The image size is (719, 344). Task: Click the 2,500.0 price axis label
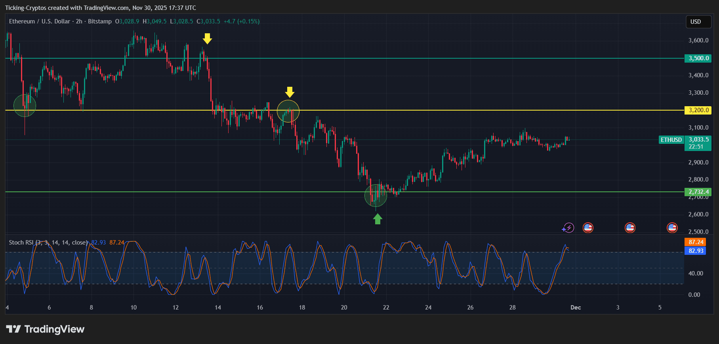coord(698,232)
